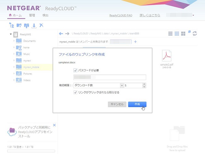This screenshot has height=154, width=205.
Task: Open the ReadyCLOUD FAQ link
Action: point(121,16)
